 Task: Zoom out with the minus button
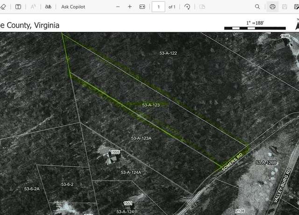118,7
